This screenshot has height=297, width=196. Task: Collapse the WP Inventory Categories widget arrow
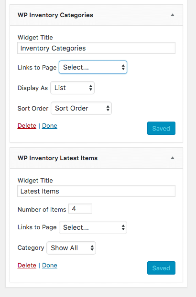pos(173,15)
